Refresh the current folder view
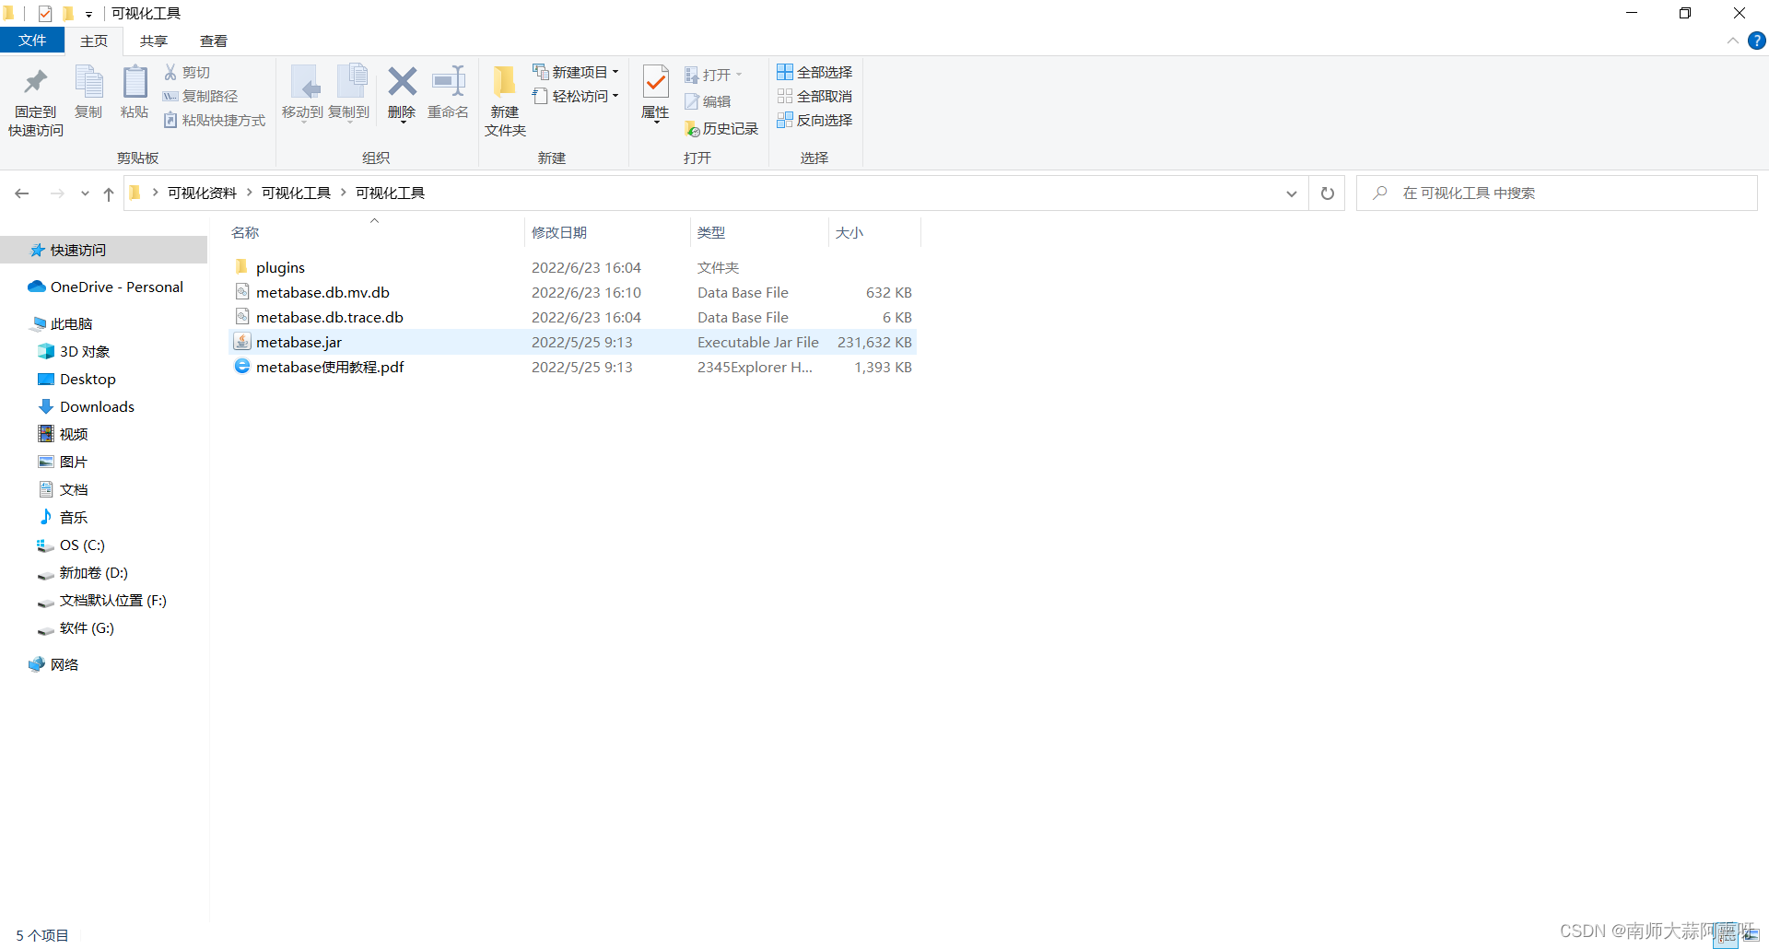This screenshot has width=1769, height=949. tap(1328, 193)
